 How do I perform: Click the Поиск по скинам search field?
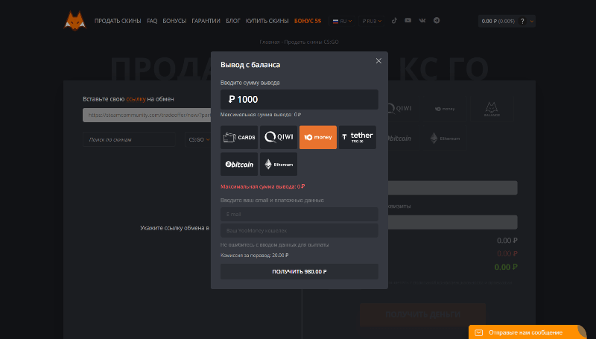tap(129, 139)
